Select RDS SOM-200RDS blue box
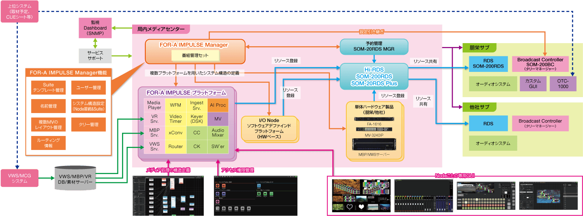This screenshot has width=583, height=216. coord(488,64)
